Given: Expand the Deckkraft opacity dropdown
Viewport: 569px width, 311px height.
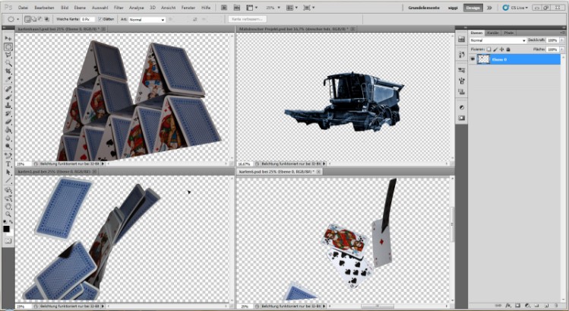Looking at the screenshot, I should pyautogui.click(x=563, y=40).
